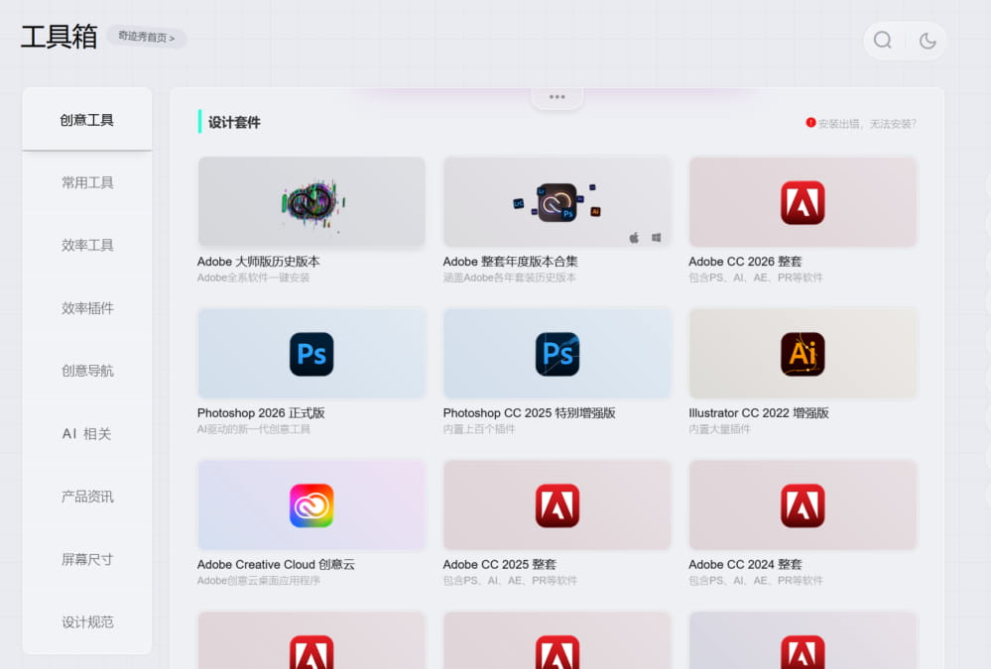Click the 工具箱 page title
The width and height of the screenshot is (991, 669).
coord(59,37)
